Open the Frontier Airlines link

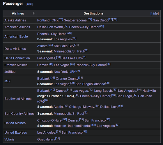click(x=16, y=65)
